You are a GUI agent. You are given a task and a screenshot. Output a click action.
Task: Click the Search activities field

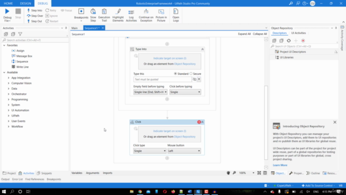[x=35, y=40]
